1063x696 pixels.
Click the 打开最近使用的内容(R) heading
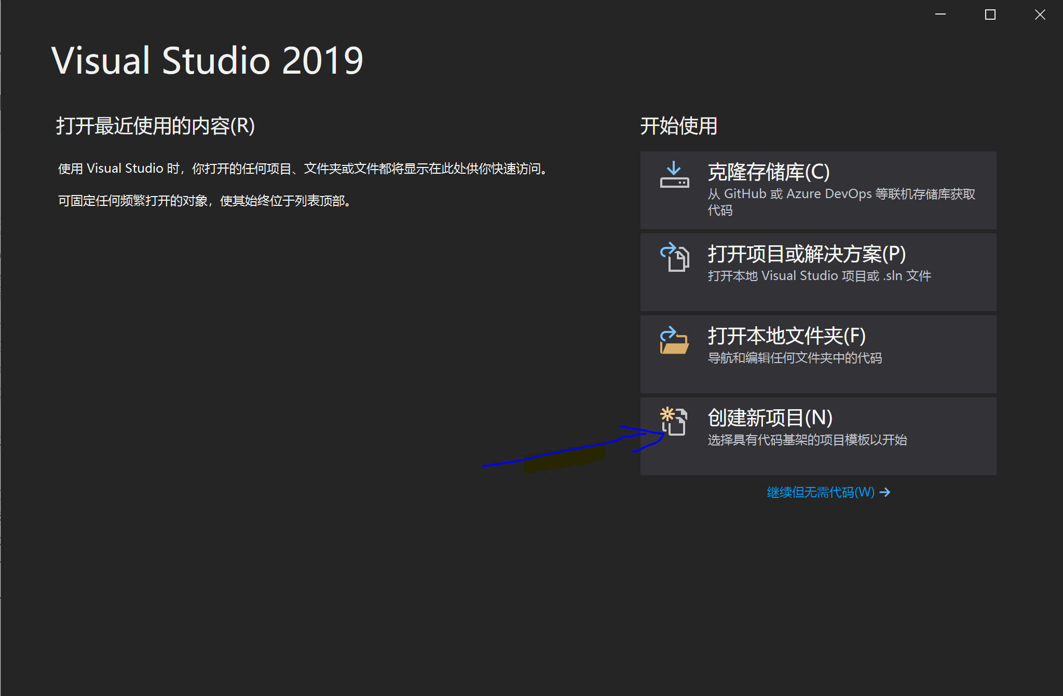[x=155, y=126]
